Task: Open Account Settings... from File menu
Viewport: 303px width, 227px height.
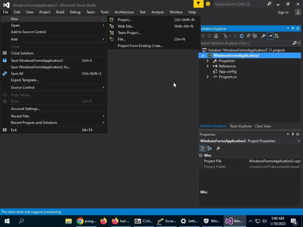Action: [x=54, y=109]
